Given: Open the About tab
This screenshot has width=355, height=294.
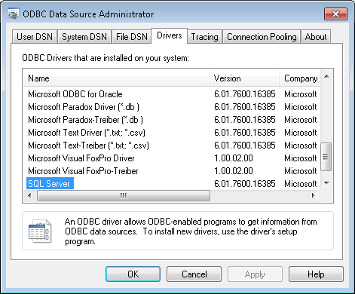Looking at the screenshot, I should (316, 37).
